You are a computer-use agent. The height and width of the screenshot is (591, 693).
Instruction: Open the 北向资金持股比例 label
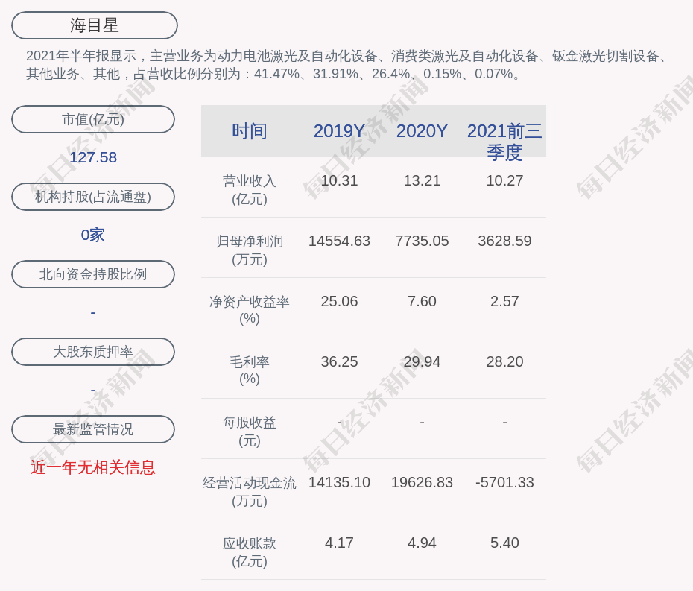click(x=93, y=274)
